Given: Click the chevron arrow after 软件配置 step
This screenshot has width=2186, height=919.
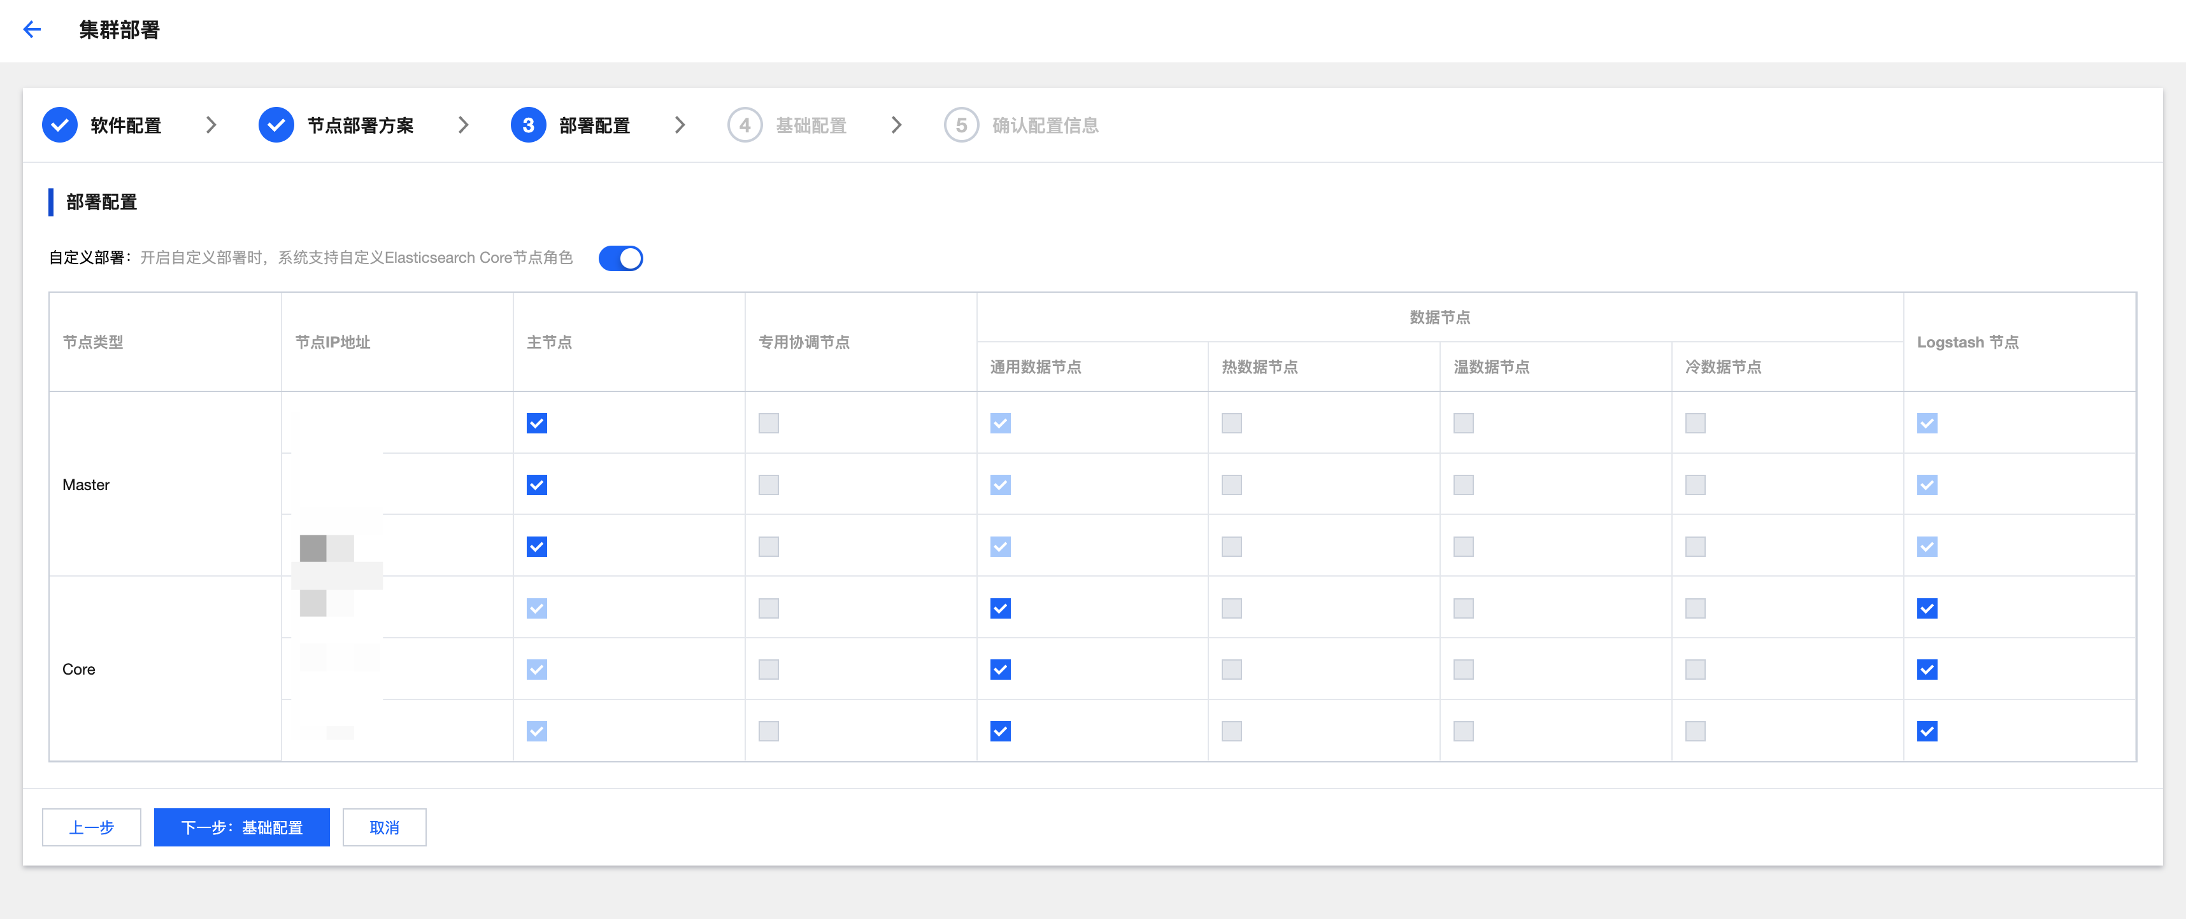Looking at the screenshot, I should (211, 125).
